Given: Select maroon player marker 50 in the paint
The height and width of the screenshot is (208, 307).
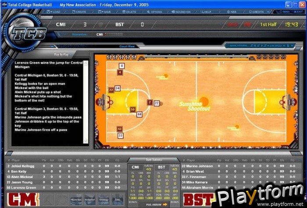Looking at the screenshot, I should click(133, 109).
